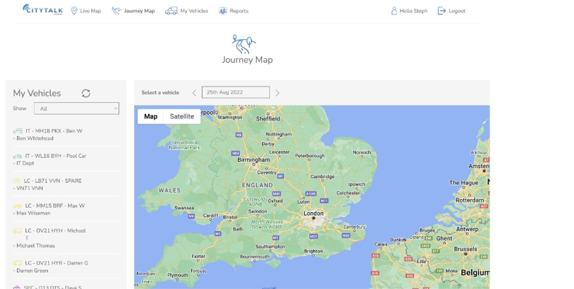Click Cardiff on the map
Image resolution: width=574 pixels, height=289 pixels.
click(211, 216)
